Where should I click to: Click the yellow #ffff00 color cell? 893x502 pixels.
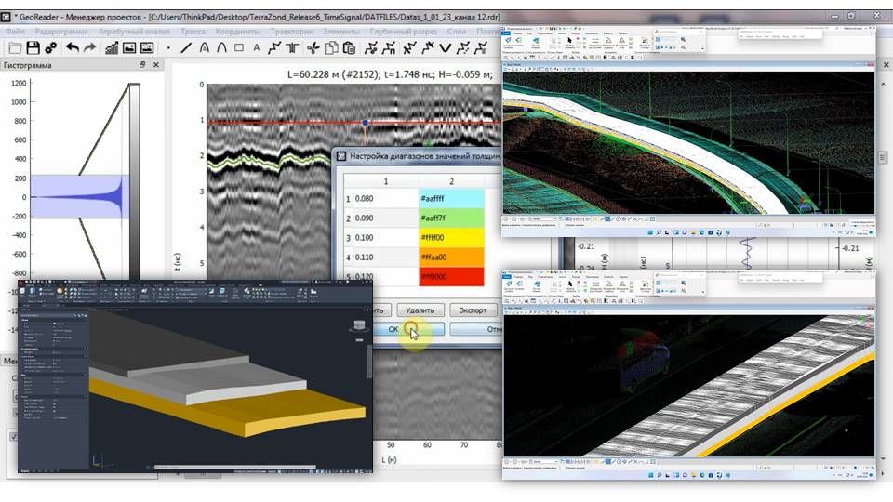451,238
